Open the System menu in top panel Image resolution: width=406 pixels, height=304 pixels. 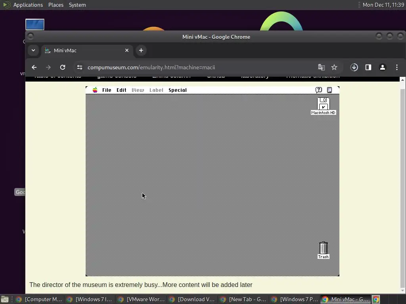pos(77,5)
